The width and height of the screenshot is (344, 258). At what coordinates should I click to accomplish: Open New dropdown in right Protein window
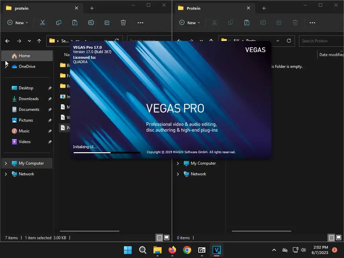[190, 23]
